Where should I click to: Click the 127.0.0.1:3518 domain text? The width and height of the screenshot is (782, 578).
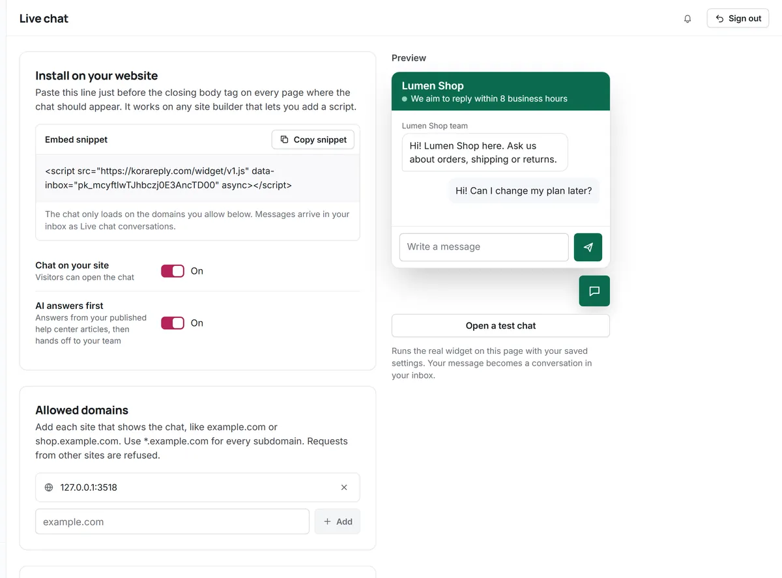click(x=89, y=487)
